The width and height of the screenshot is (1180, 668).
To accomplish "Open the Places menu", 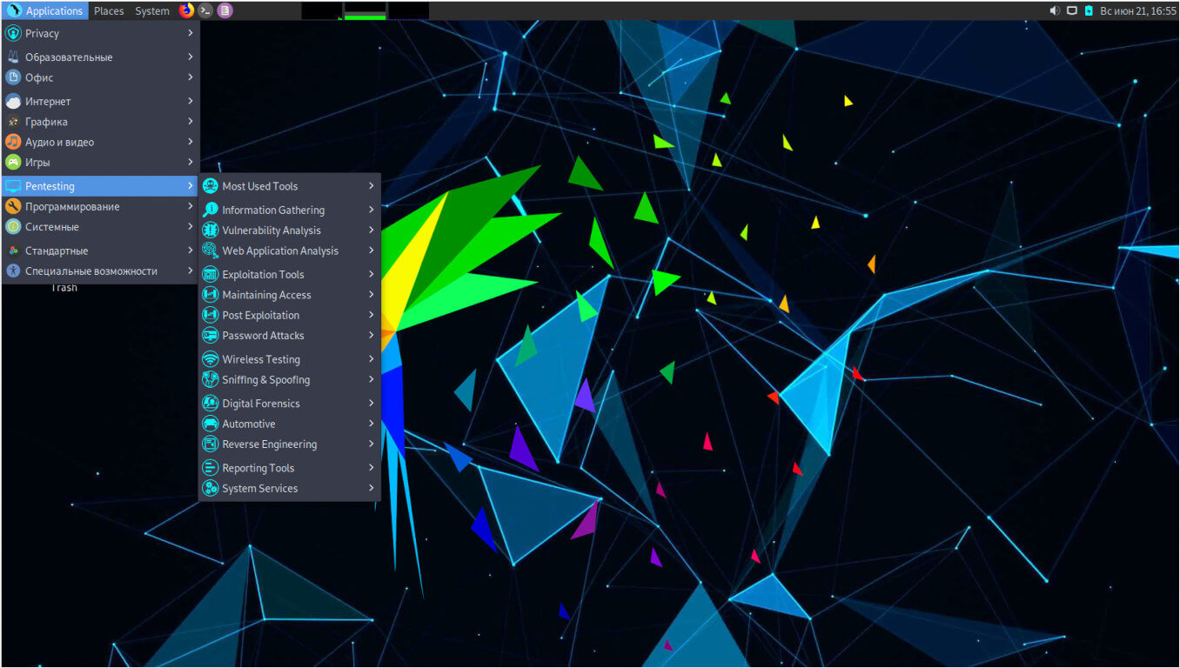I will coord(109,10).
